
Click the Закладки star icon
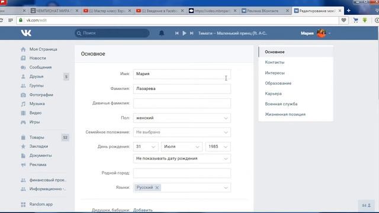pyautogui.click(x=23, y=146)
